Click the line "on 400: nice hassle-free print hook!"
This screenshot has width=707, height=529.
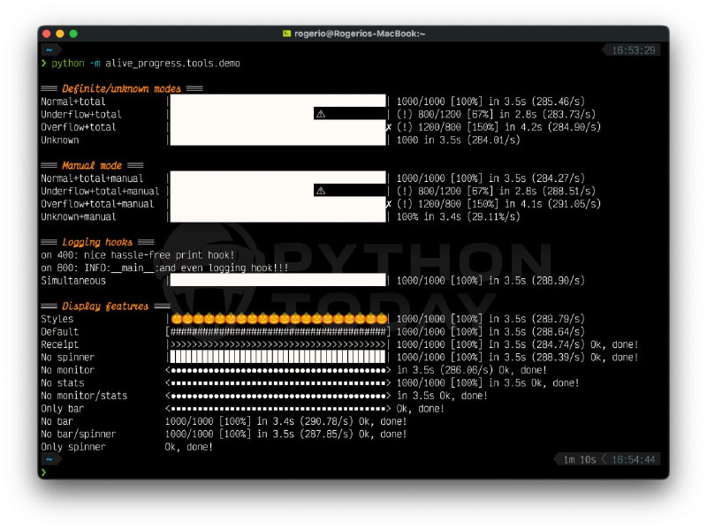click(x=138, y=255)
